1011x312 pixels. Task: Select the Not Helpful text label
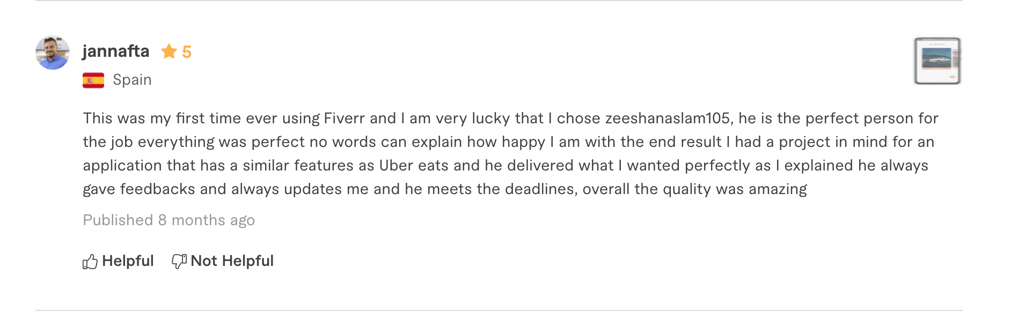click(x=232, y=261)
